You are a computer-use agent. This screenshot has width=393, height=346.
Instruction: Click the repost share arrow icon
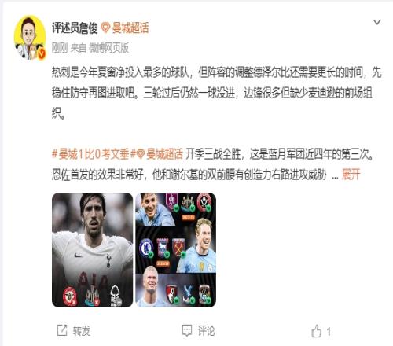point(62,330)
